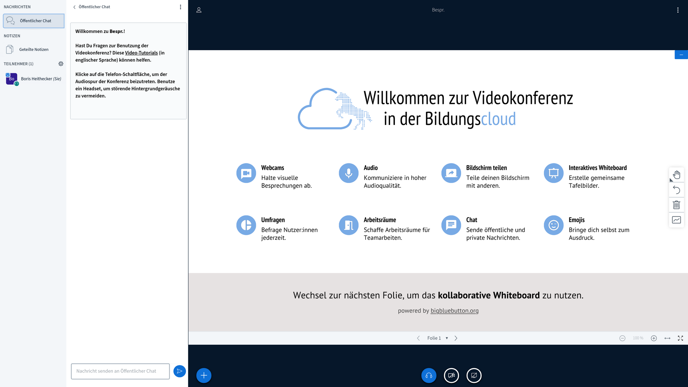Viewport: 688px width, 387px height.
Task: Visit the bigbluebutton.org link
Action: pyautogui.click(x=454, y=311)
